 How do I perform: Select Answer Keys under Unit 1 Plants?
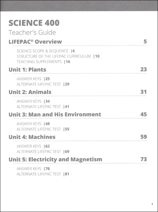click(x=33, y=79)
